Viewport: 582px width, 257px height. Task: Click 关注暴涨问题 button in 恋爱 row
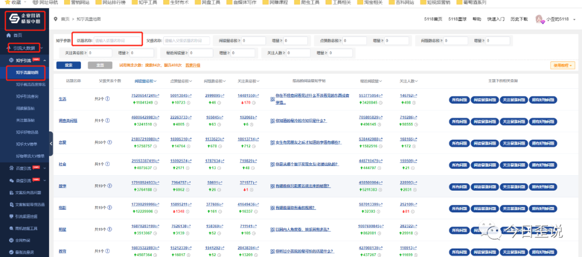[x=514, y=143]
